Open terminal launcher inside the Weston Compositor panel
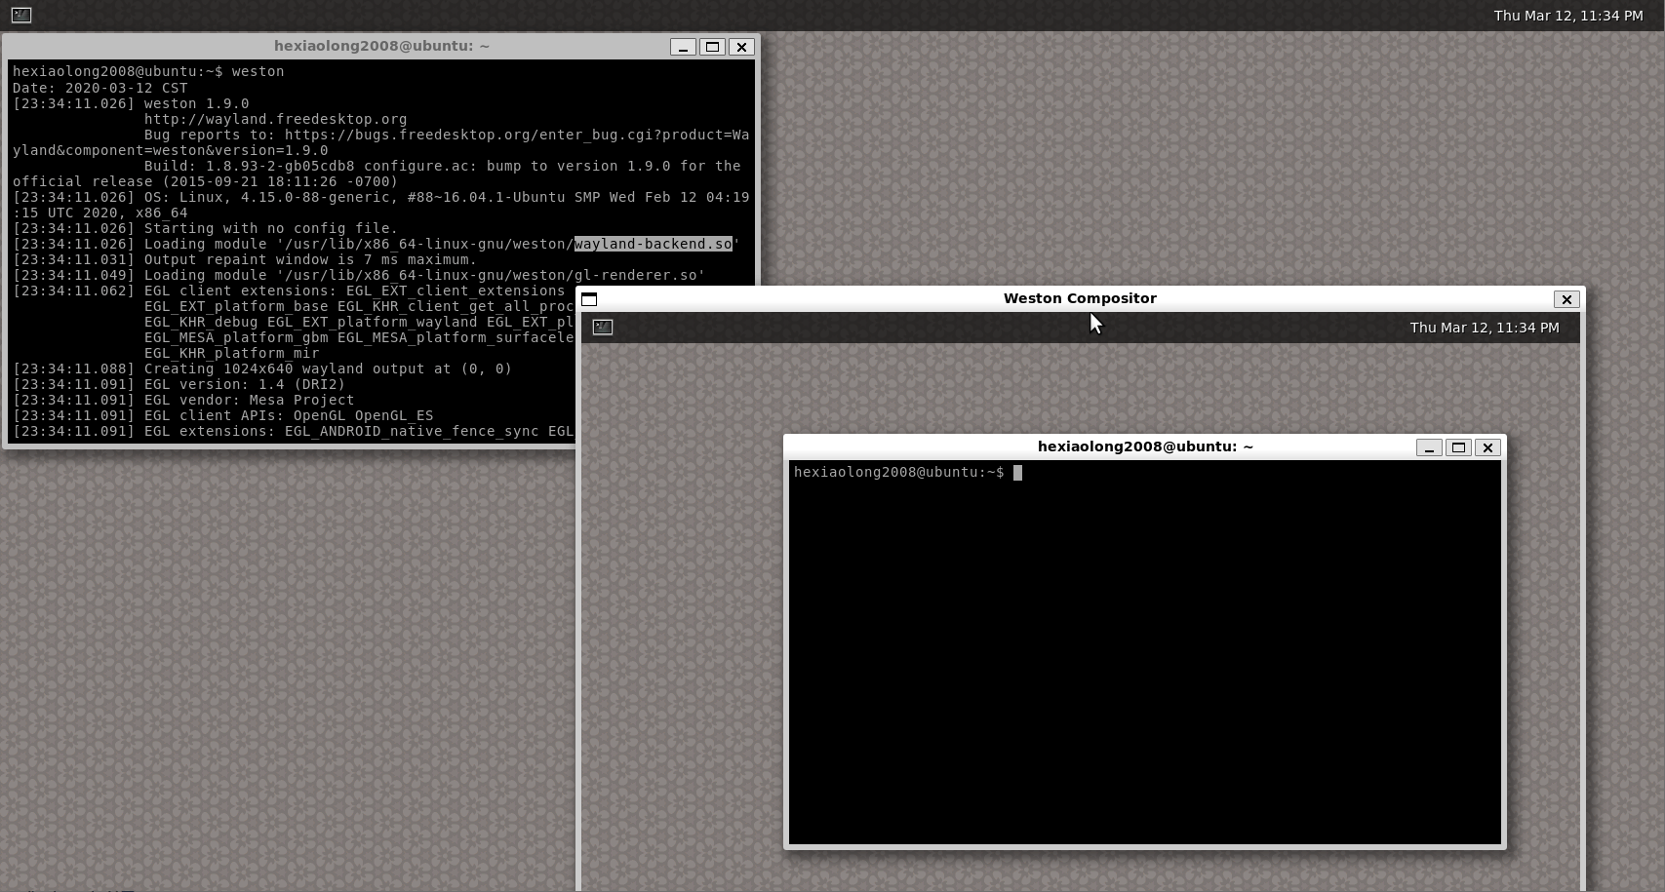 [x=603, y=327]
